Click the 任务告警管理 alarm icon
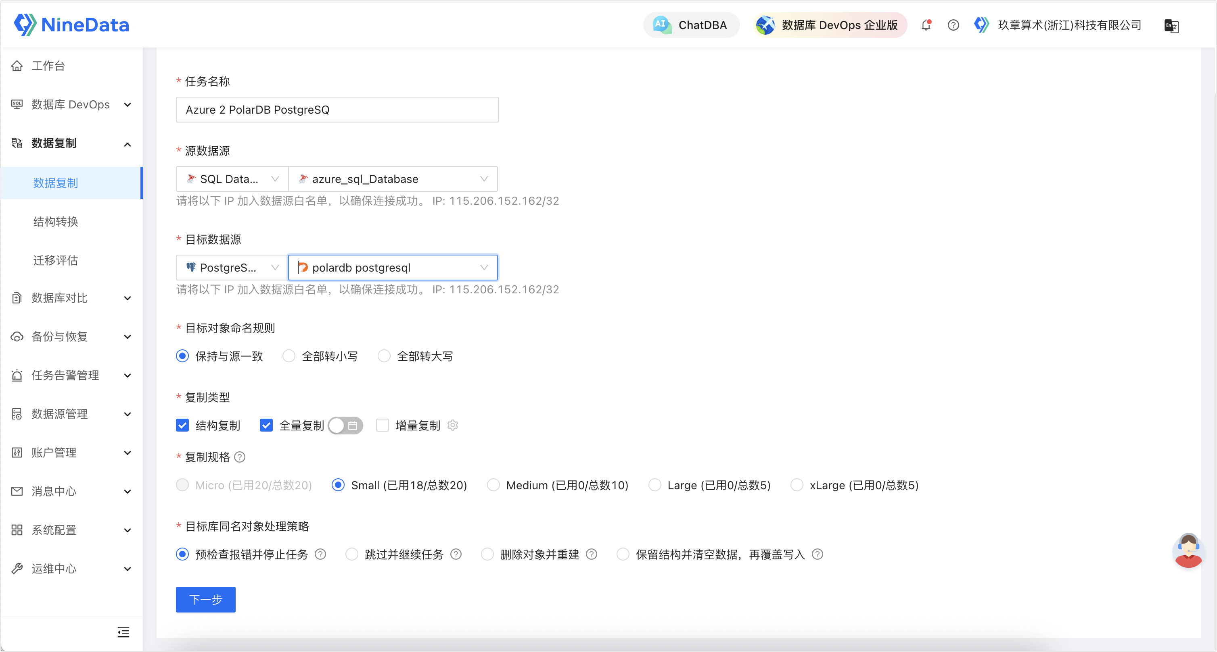Screen dimensions: 1217x652 coord(17,376)
